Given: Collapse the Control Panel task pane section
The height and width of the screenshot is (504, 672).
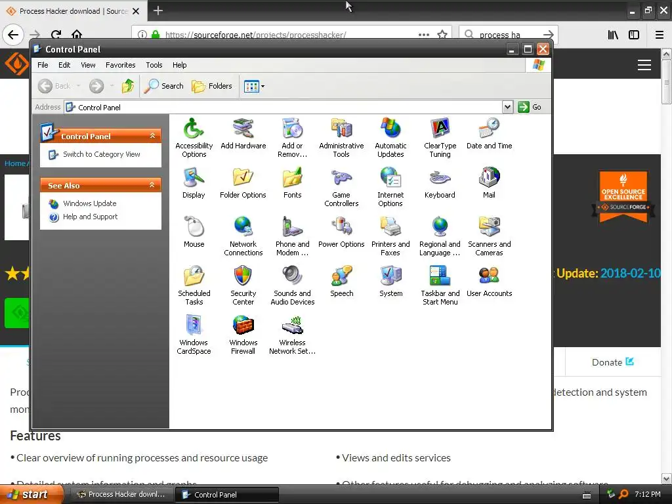Looking at the screenshot, I should (152, 136).
